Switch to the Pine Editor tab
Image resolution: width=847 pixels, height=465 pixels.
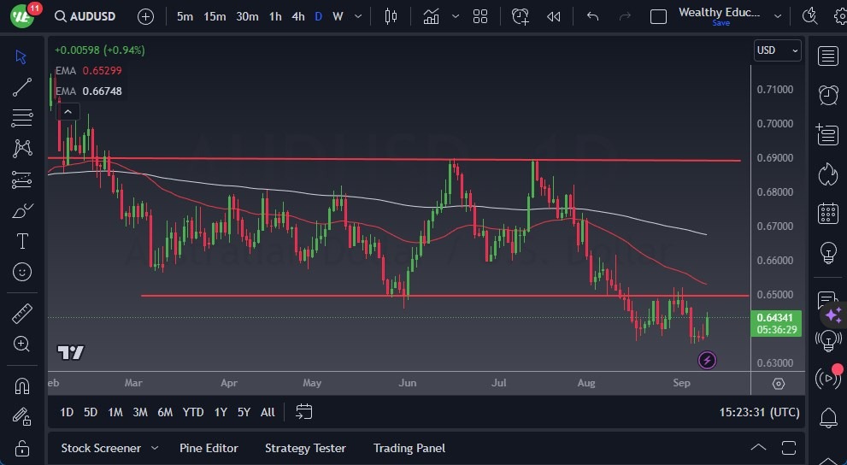click(209, 448)
